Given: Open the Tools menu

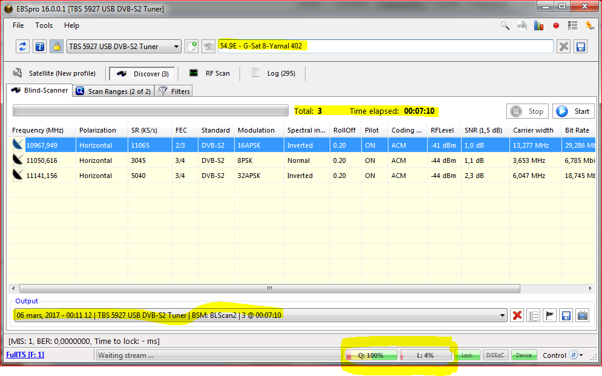Looking at the screenshot, I should tap(44, 25).
